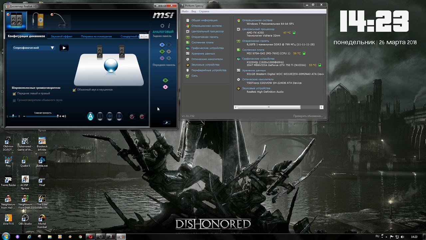The width and height of the screenshot is (426, 240).
Task: Click the right speaker in the room diagram
Action: 121,52
